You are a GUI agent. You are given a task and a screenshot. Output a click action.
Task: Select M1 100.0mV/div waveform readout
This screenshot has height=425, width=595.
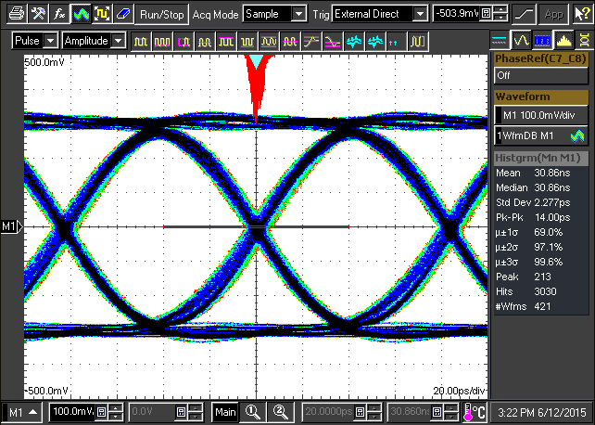tap(541, 115)
